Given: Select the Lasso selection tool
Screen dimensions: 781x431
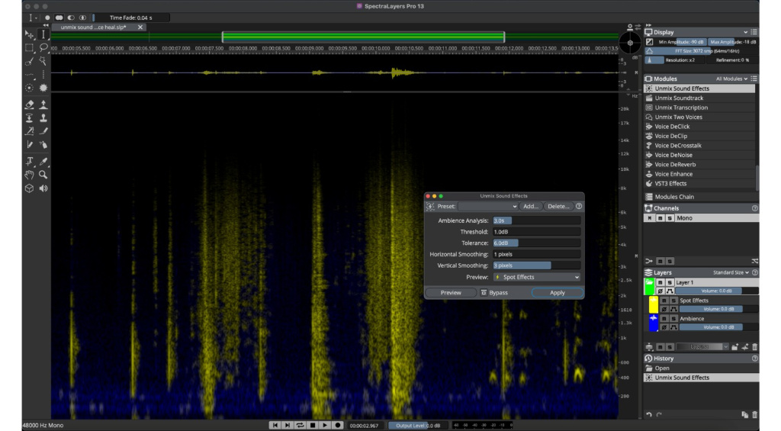Looking at the screenshot, I should click(x=43, y=48).
